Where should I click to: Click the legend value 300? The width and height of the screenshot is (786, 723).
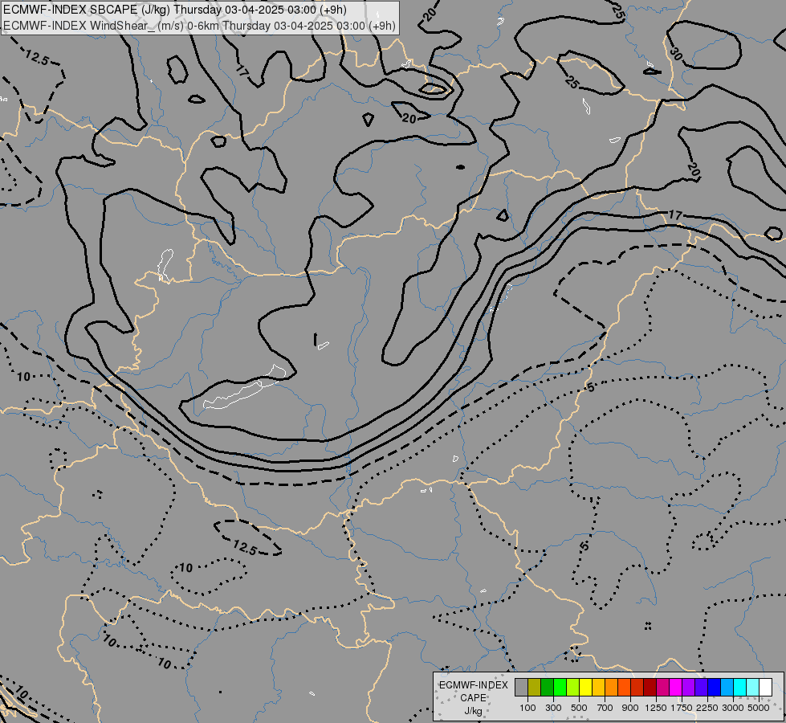pos(553,708)
